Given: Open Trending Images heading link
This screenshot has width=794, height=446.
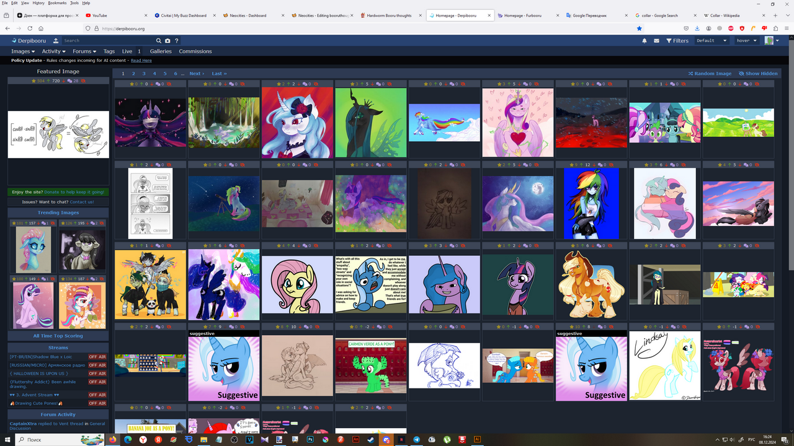Looking at the screenshot, I should point(58,212).
